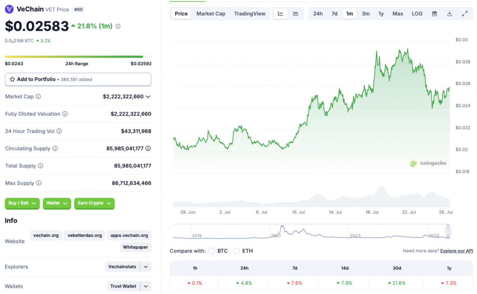Screen dimensions: 477x294
Task: Click Add to Portfolio button
Action: tap(78, 79)
